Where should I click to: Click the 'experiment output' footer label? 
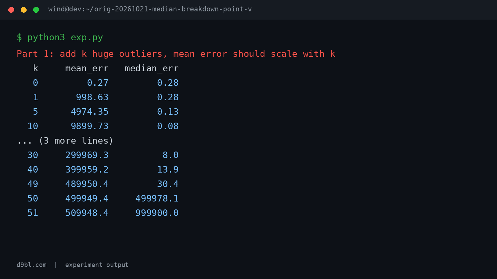point(97,265)
